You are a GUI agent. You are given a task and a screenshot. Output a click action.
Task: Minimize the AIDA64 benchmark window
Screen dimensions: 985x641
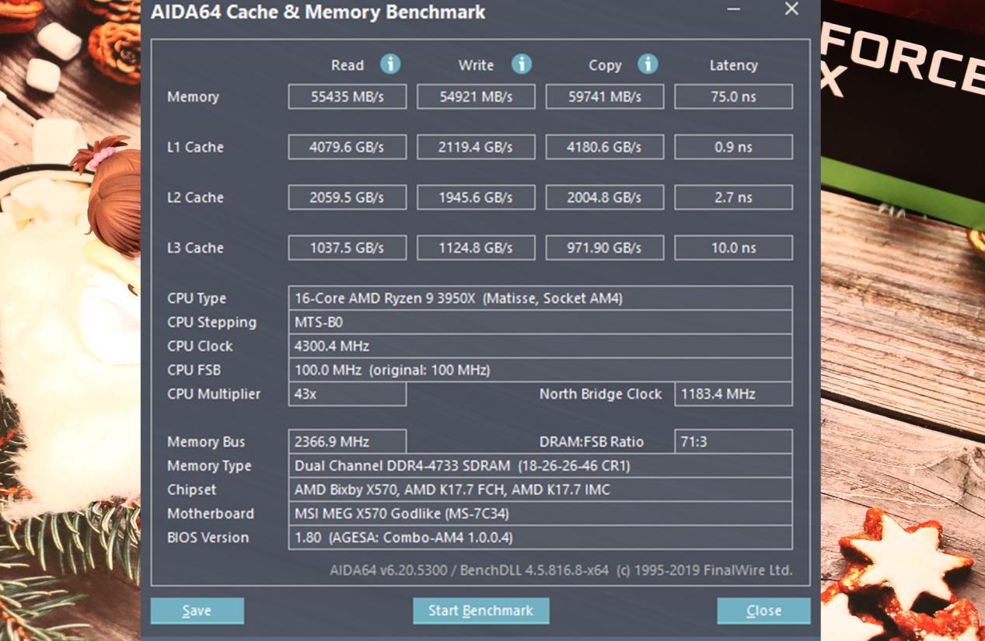733,10
